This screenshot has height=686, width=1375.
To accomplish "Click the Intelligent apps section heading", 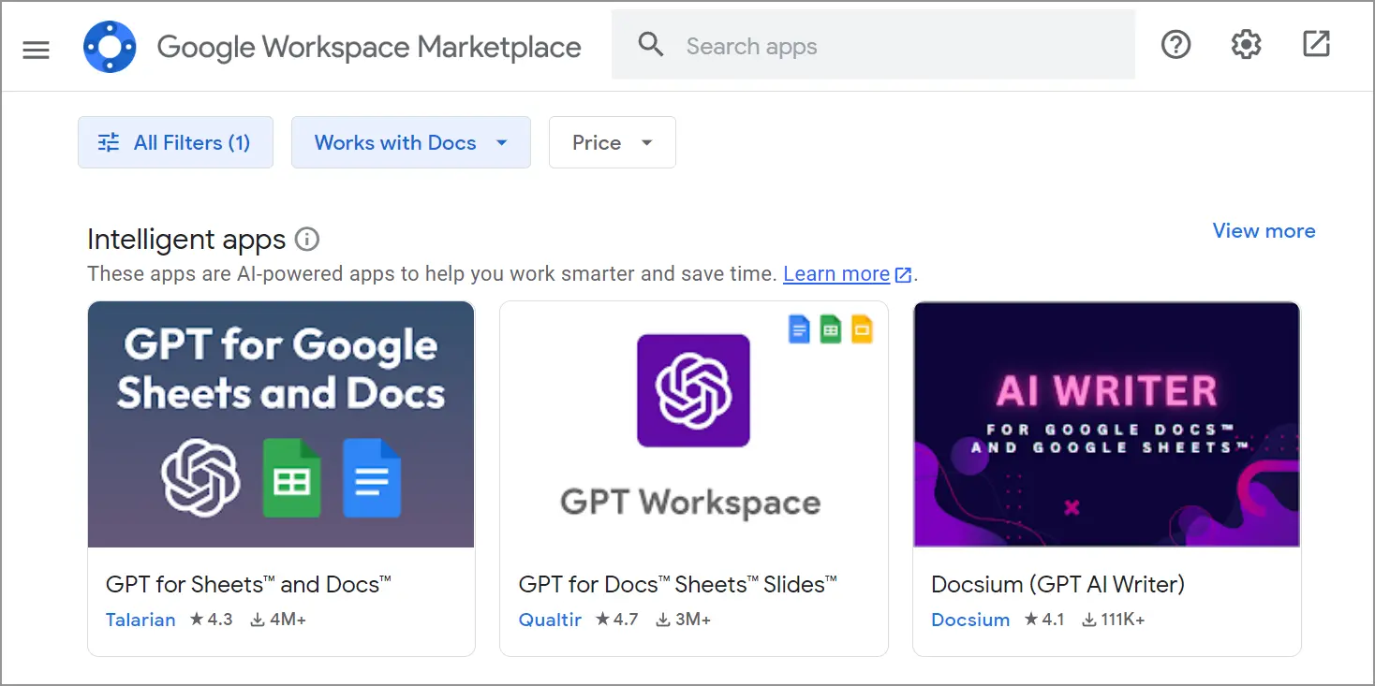I will [x=186, y=240].
